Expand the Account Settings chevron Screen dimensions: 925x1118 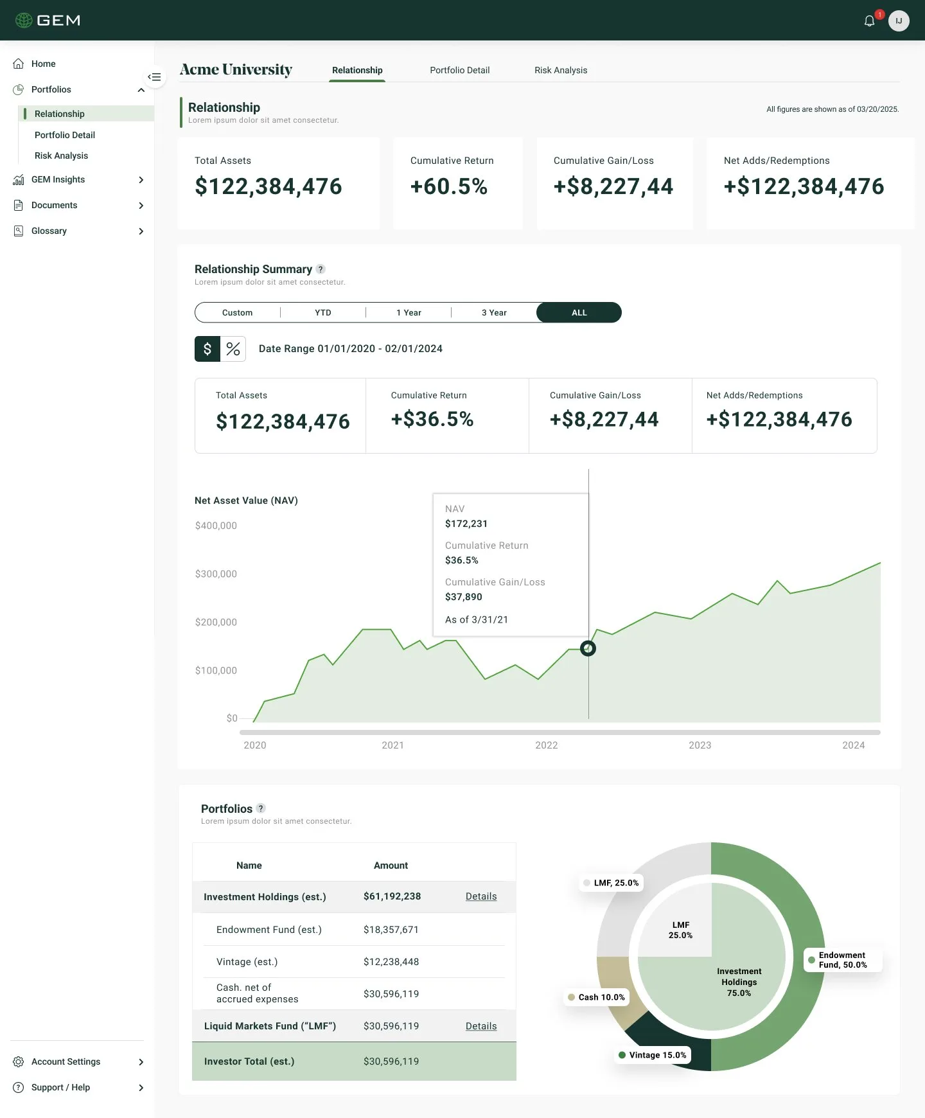[x=141, y=1062]
